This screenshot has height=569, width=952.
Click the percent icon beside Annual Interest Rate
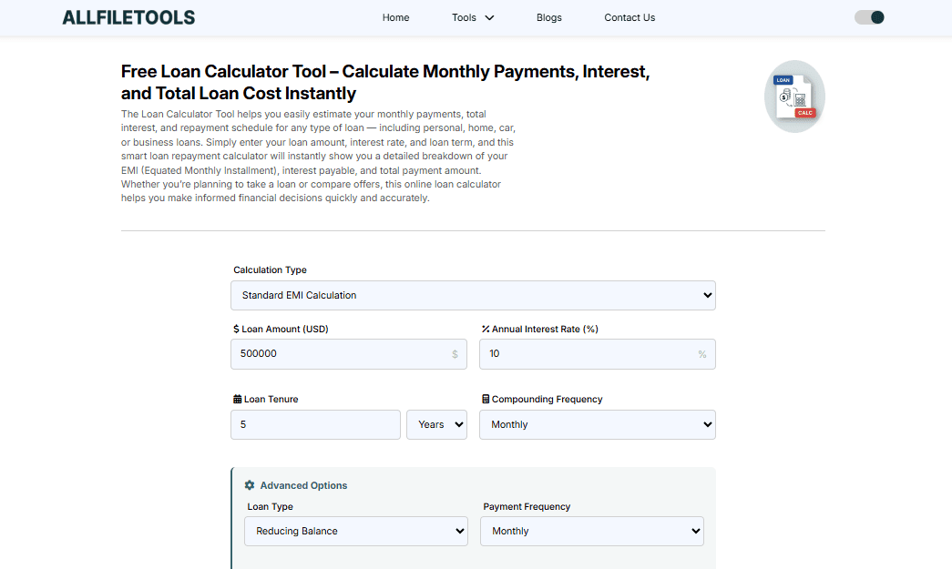coord(486,329)
